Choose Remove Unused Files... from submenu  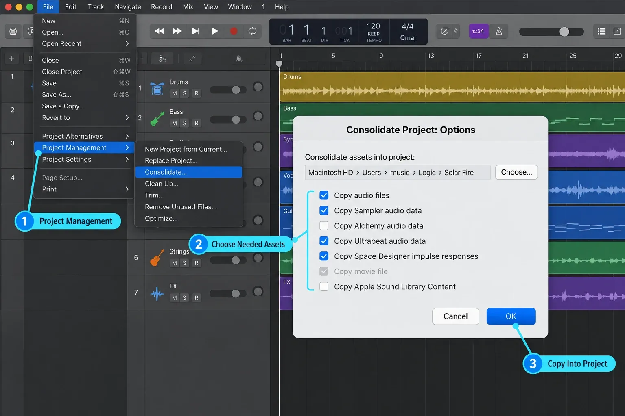pyautogui.click(x=189, y=207)
